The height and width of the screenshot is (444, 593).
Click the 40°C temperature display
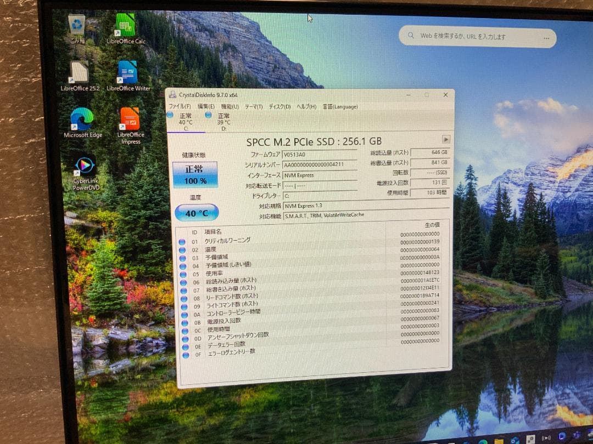pyautogui.click(x=195, y=212)
